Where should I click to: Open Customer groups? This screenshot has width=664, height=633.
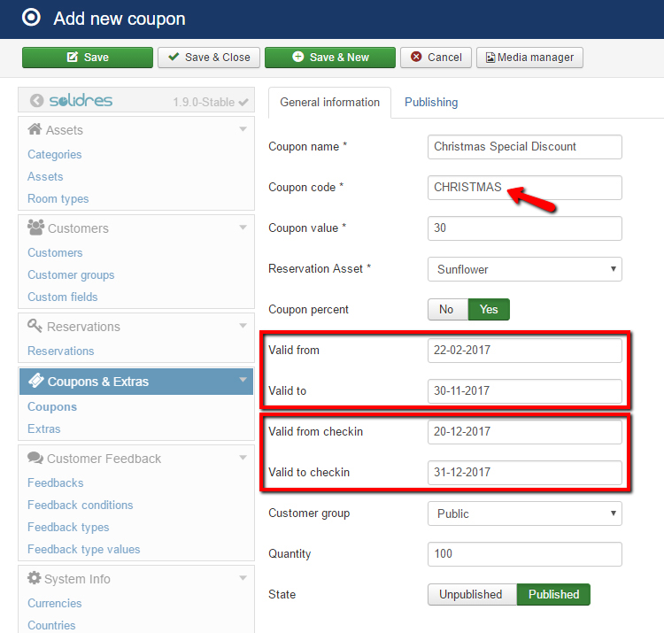pos(71,274)
